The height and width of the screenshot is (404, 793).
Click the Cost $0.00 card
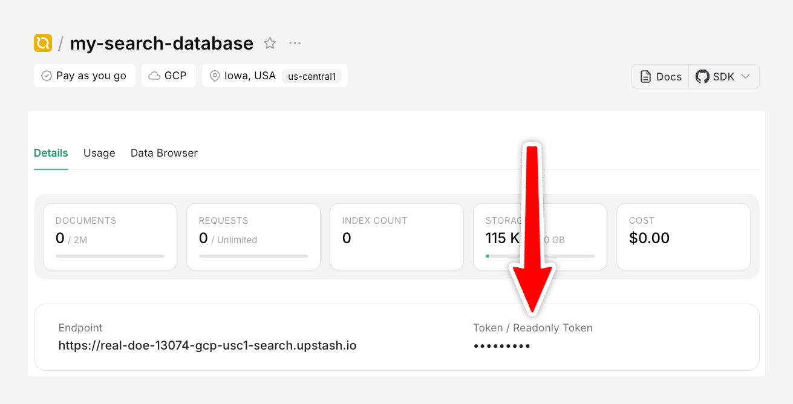[684, 236]
